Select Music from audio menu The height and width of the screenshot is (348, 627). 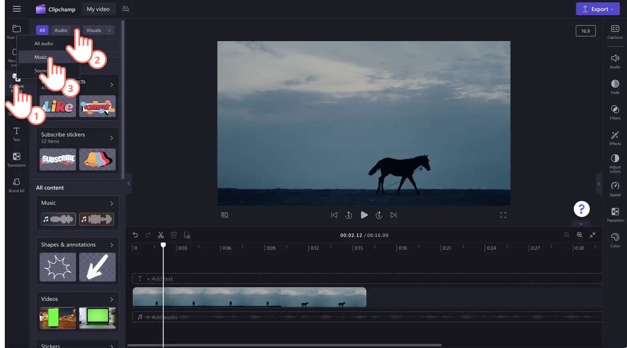click(41, 57)
